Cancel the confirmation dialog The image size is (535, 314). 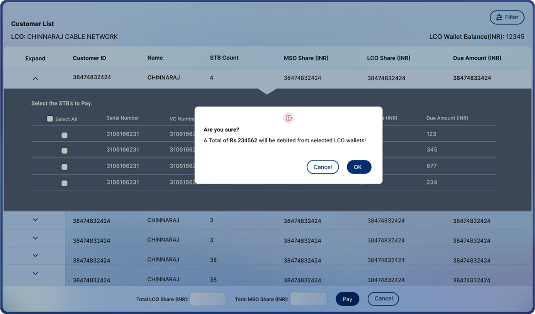click(x=323, y=167)
